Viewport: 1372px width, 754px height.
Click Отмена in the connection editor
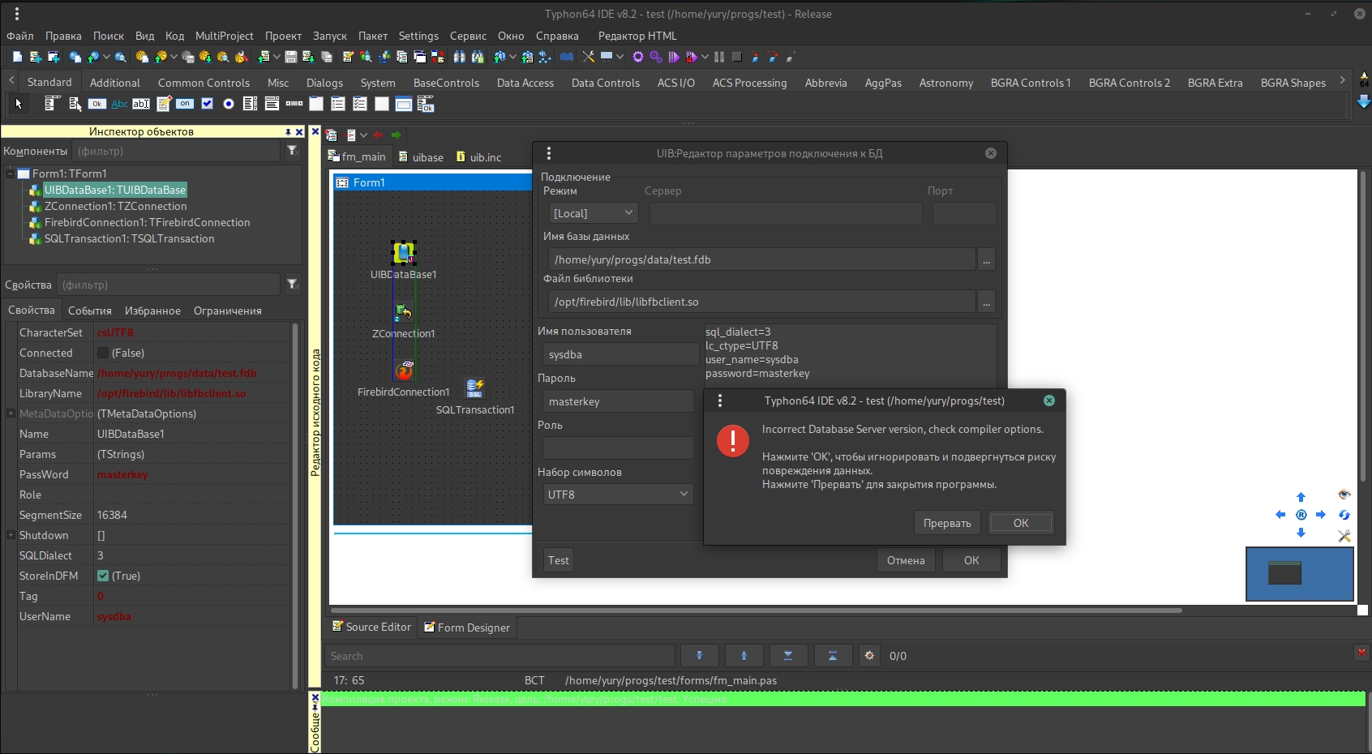point(906,560)
